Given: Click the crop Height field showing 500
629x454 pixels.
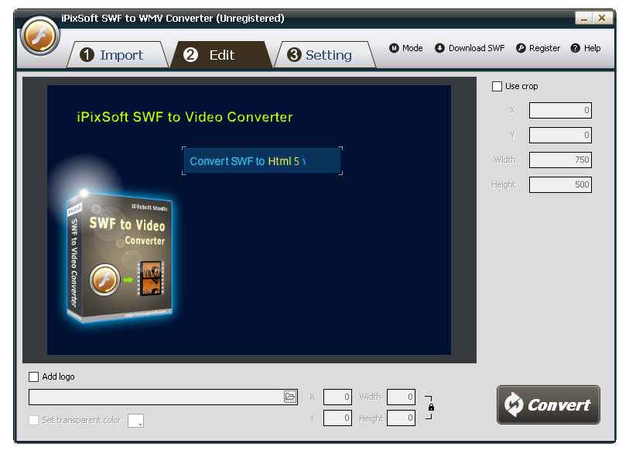Looking at the screenshot, I should pyautogui.click(x=560, y=185).
